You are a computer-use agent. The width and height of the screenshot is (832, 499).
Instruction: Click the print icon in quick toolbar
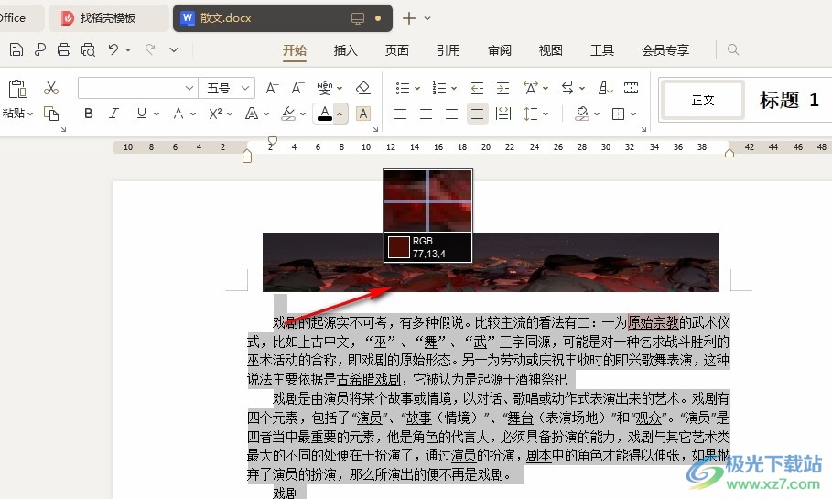coord(64,49)
